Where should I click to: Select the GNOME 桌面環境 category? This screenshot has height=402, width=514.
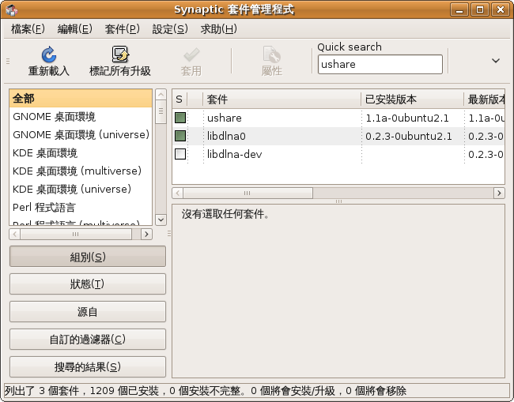[81, 117]
